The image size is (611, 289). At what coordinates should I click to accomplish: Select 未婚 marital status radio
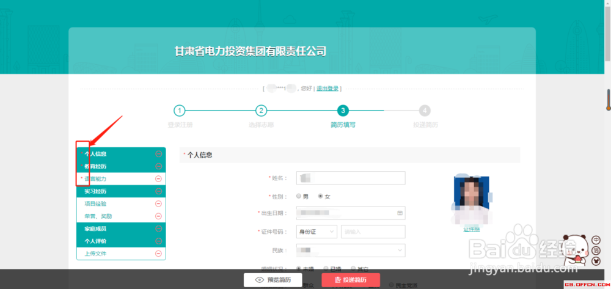(x=299, y=268)
